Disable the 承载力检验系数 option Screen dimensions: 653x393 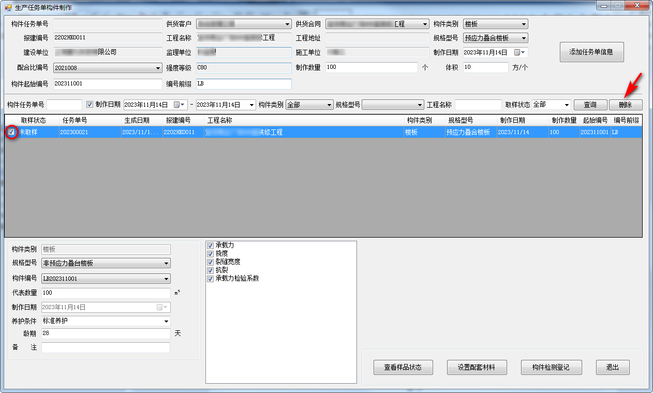coord(211,279)
